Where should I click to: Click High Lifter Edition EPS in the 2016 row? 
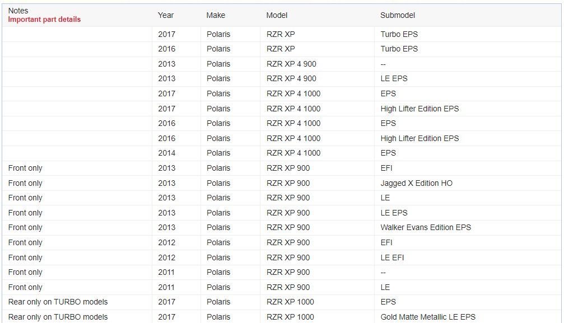[419, 138]
